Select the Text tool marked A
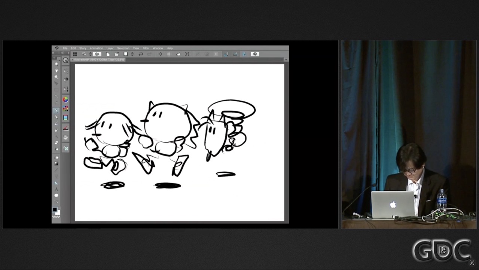479x270 pixels. click(x=56, y=189)
